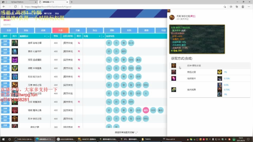Click the yellow-green mask item image
This screenshot has height=142, width=253.
[15, 68]
